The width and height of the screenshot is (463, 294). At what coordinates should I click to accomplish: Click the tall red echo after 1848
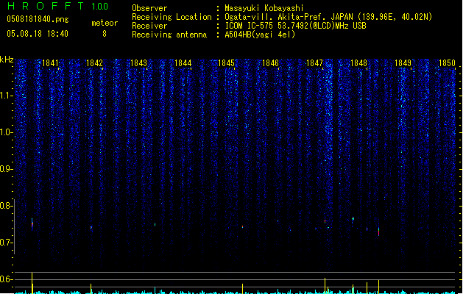pos(378,232)
